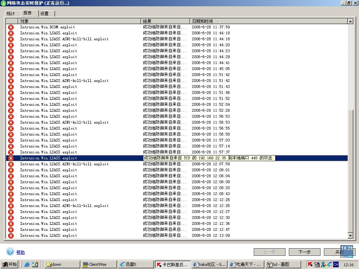
Task: Click red blocked icon for 11:37:59 DCOM entry
Action: point(11,27)
